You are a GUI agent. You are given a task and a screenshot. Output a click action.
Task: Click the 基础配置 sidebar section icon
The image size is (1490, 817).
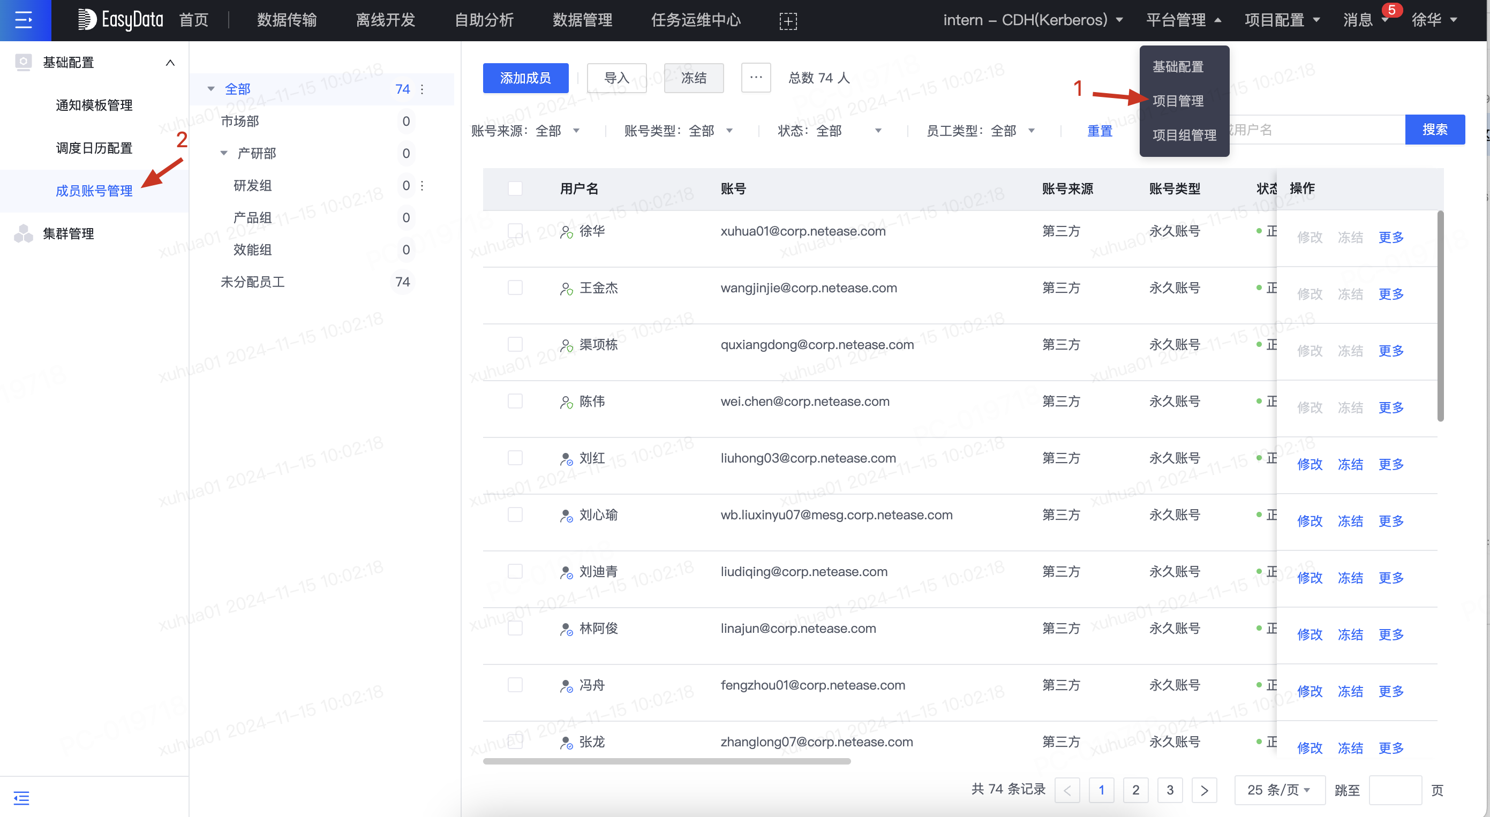(x=24, y=62)
